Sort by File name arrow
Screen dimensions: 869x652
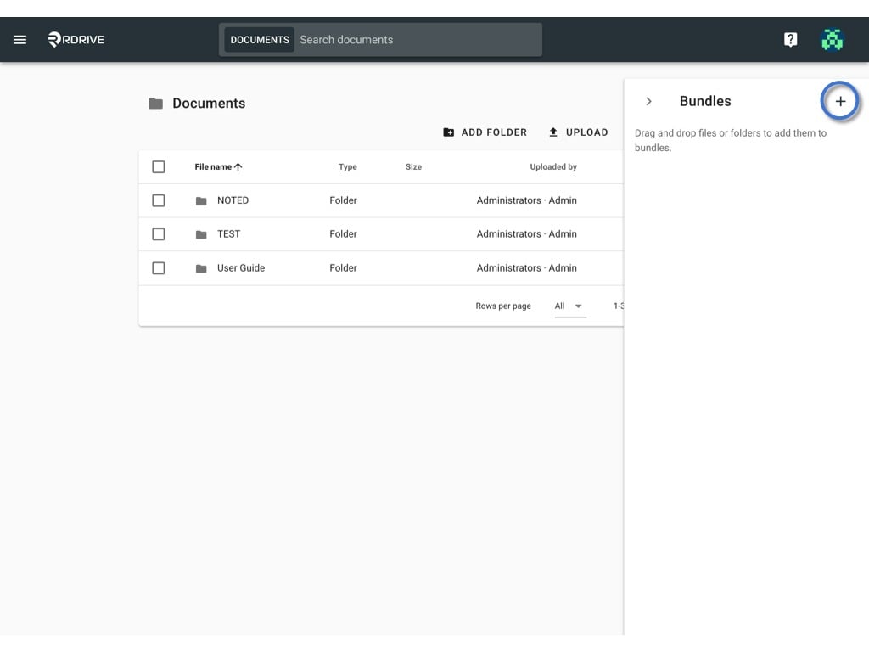tap(238, 167)
